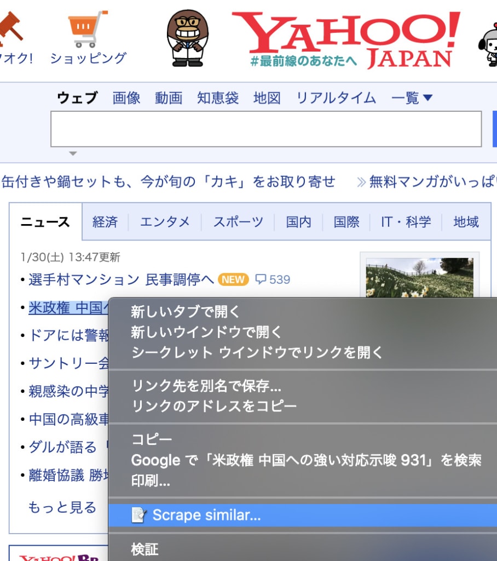The width and height of the screenshot is (497, 561).
Task: Open the カキ お取り寄せ promotional link
Action: (x=169, y=182)
